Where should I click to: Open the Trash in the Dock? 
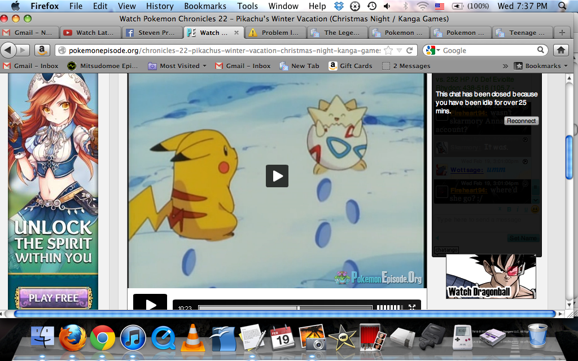(537, 336)
